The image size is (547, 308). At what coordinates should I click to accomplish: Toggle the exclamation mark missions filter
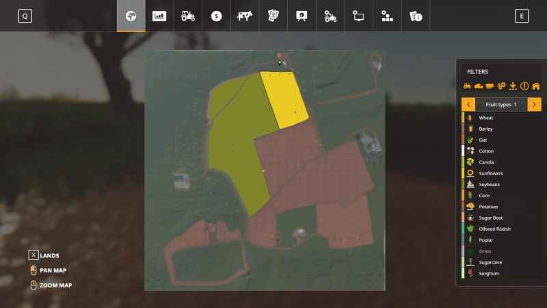(524, 86)
